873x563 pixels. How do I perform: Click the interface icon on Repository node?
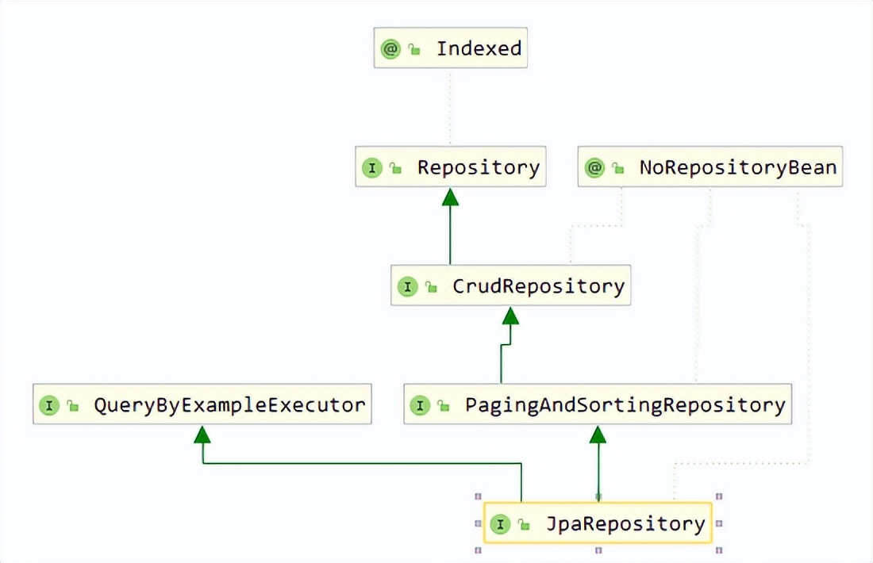tap(371, 168)
